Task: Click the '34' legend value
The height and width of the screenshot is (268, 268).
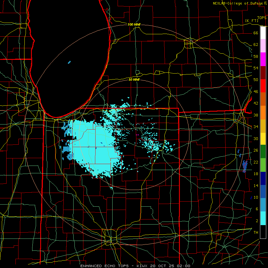Action: (x=256, y=127)
